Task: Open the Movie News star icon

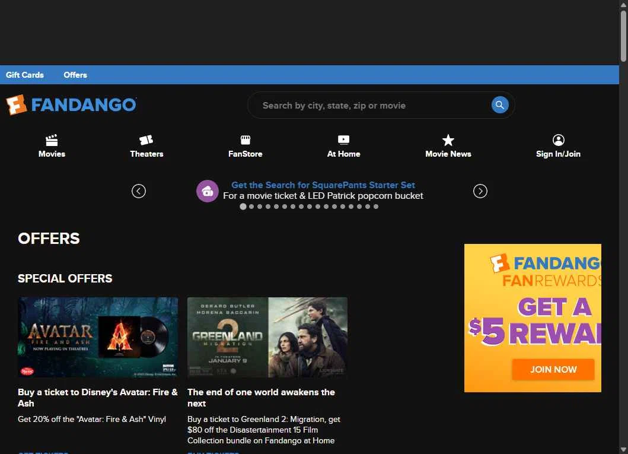Action: pyautogui.click(x=448, y=140)
